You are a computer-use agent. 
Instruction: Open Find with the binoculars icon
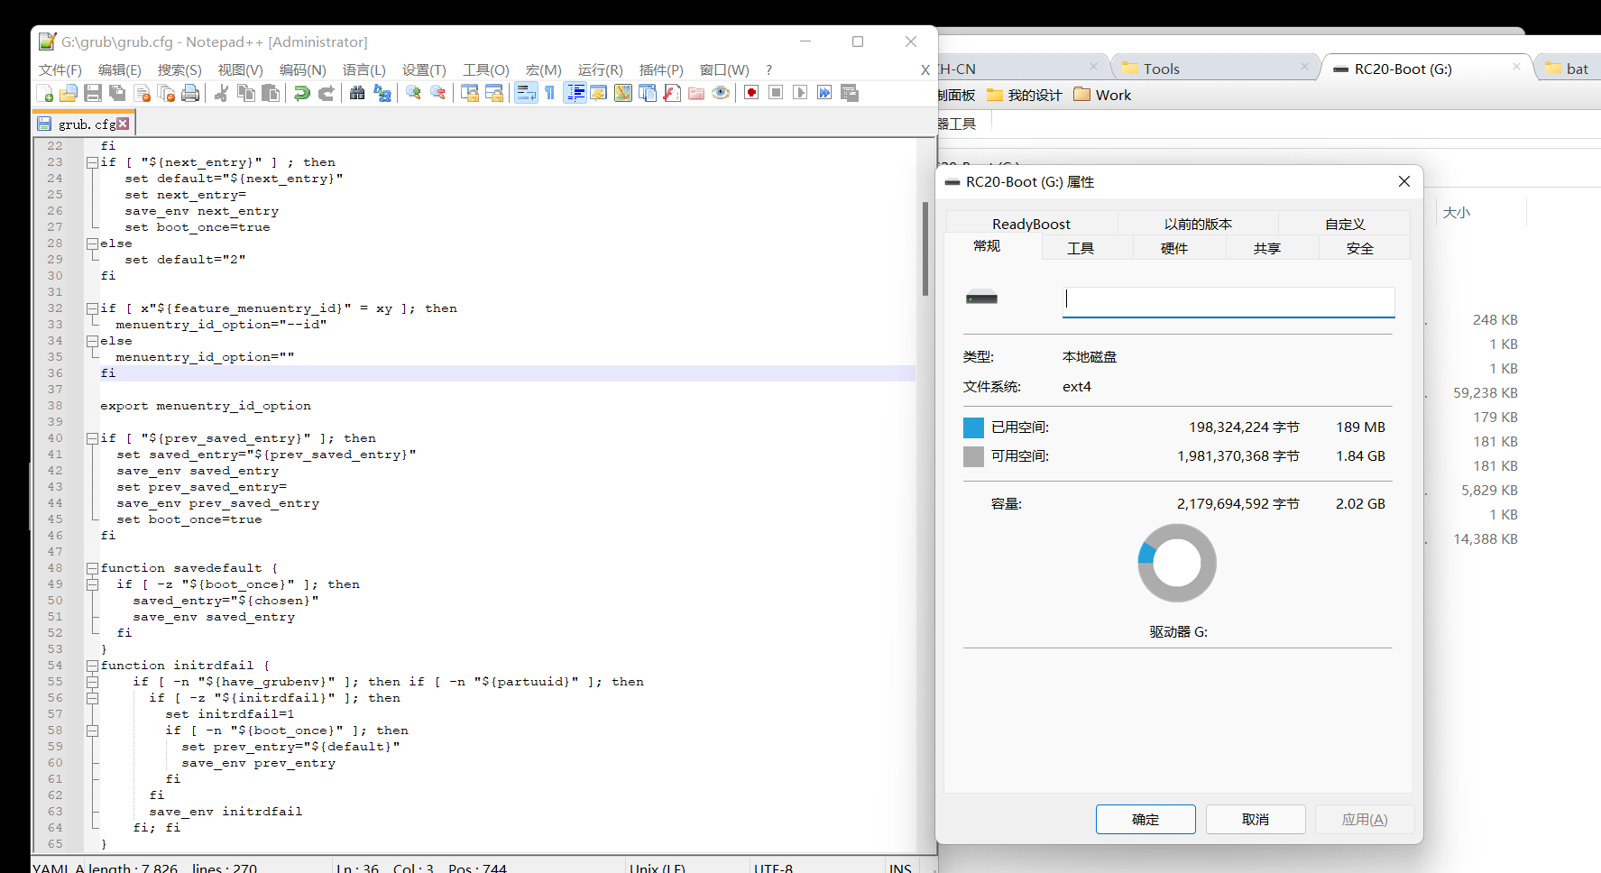(x=357, y=93)
